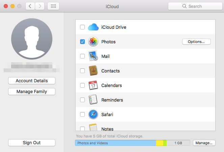The width and height of the screenshot is (224, 152).
Task: Click the Safari label text
Action: (x=107, y=114)
